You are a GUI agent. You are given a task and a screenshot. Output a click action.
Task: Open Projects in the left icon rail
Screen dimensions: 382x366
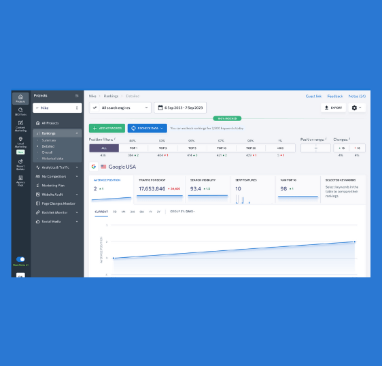(x=20, y=98)
